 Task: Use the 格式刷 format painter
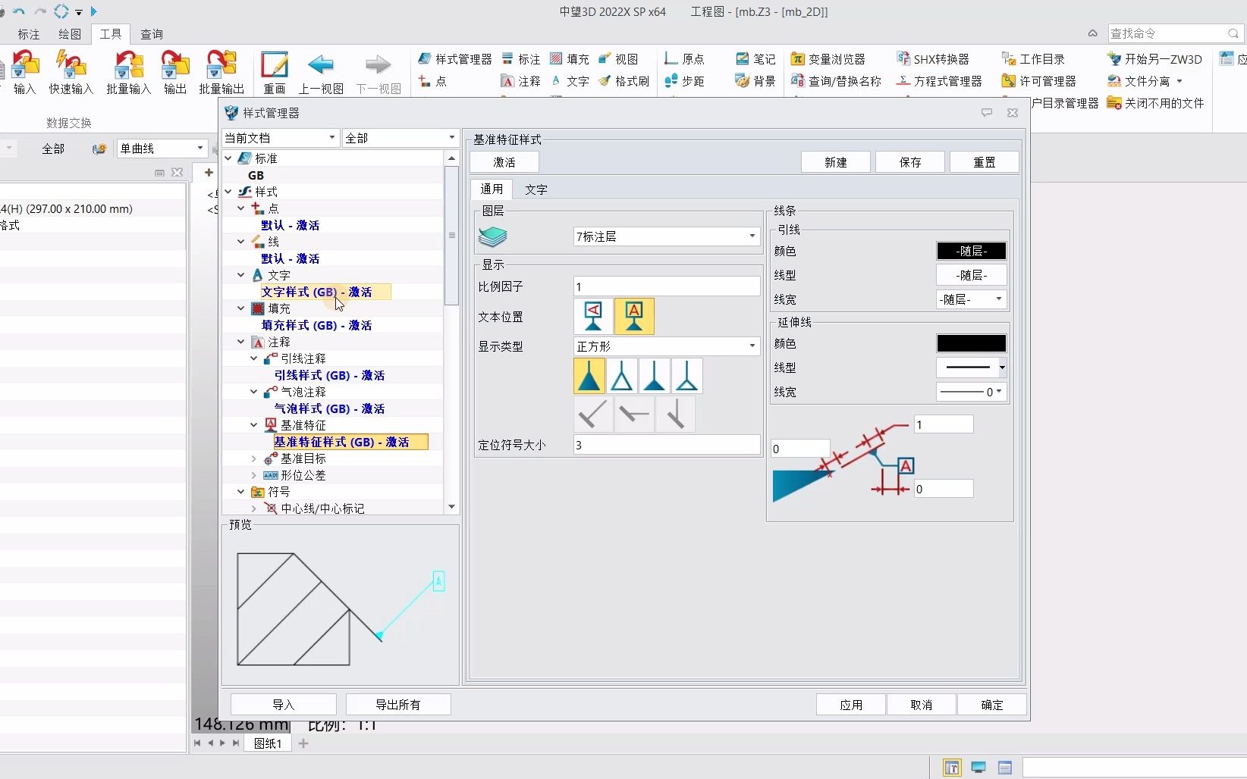click(x=624, y=81)
